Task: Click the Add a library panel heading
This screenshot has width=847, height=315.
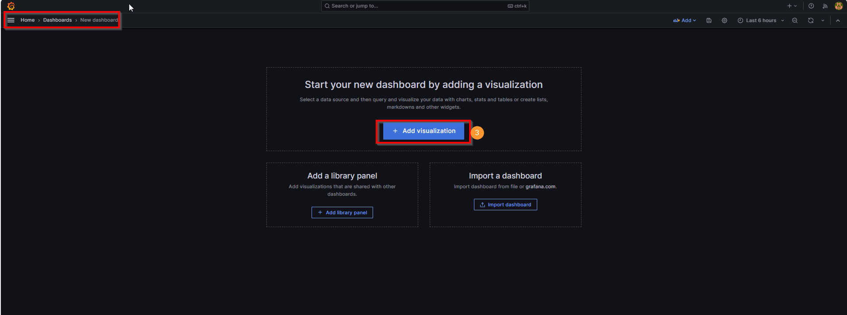Action: (342, 176)
